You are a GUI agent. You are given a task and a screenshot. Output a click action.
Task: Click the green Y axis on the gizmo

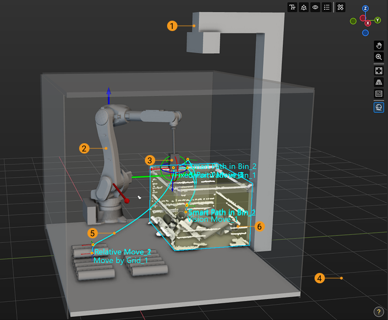[378, 20]
